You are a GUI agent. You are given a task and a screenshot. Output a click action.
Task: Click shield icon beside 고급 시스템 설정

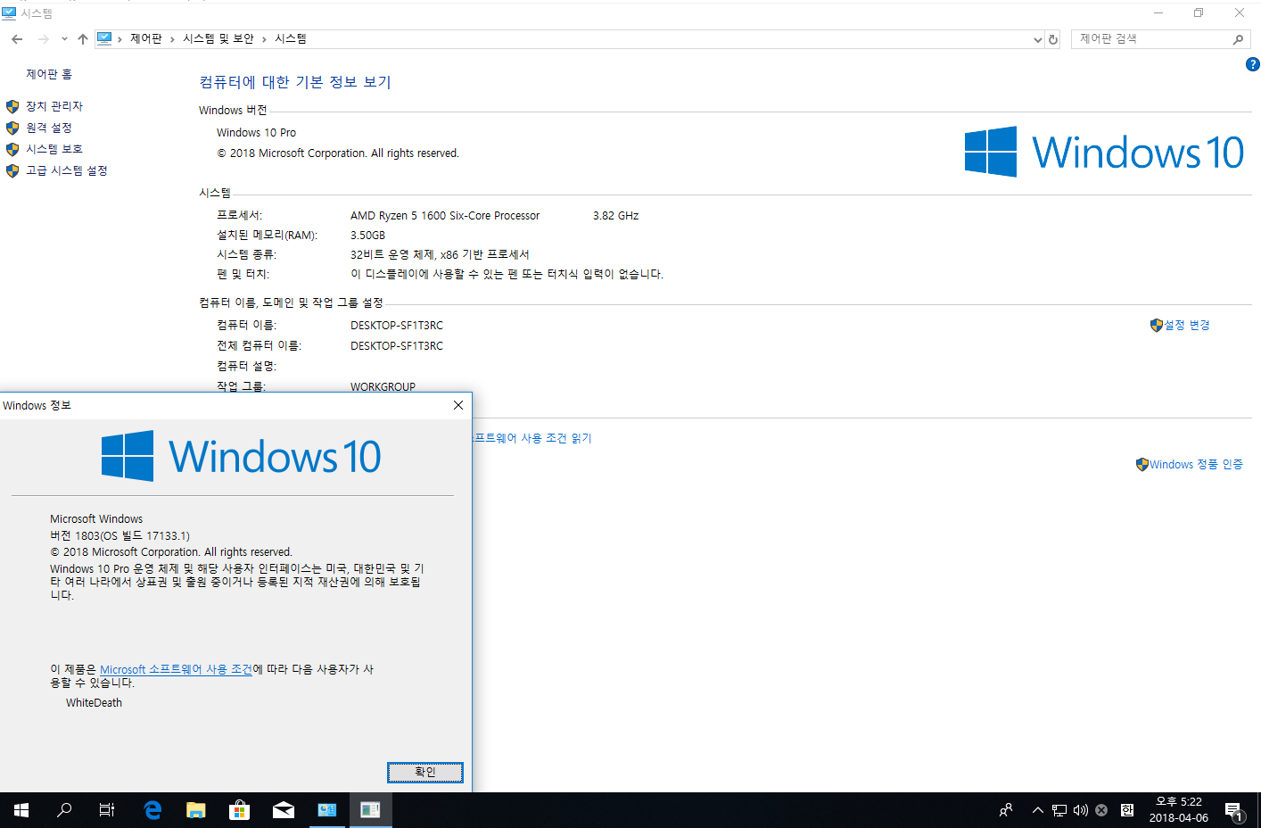pyautogui.click(x=12, y=170)
